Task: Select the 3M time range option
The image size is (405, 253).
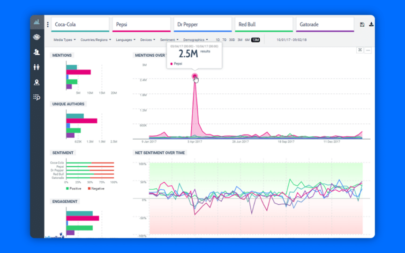Action: pyautogui.click(x=240, y=40)
